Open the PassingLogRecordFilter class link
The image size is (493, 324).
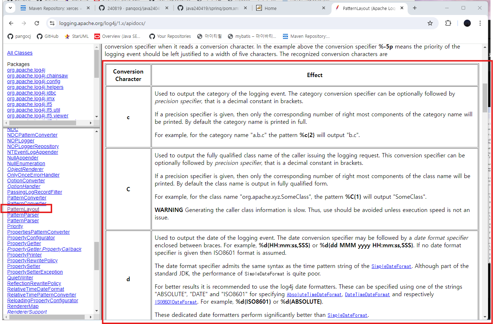click(x=35, y=192)
